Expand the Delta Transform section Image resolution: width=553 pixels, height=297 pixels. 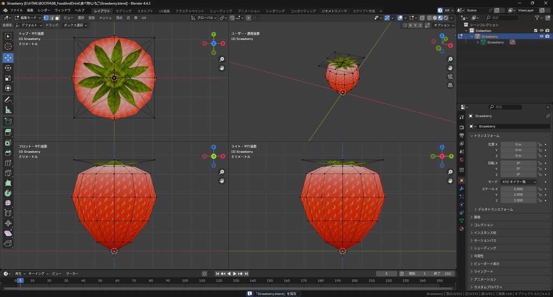494,209
